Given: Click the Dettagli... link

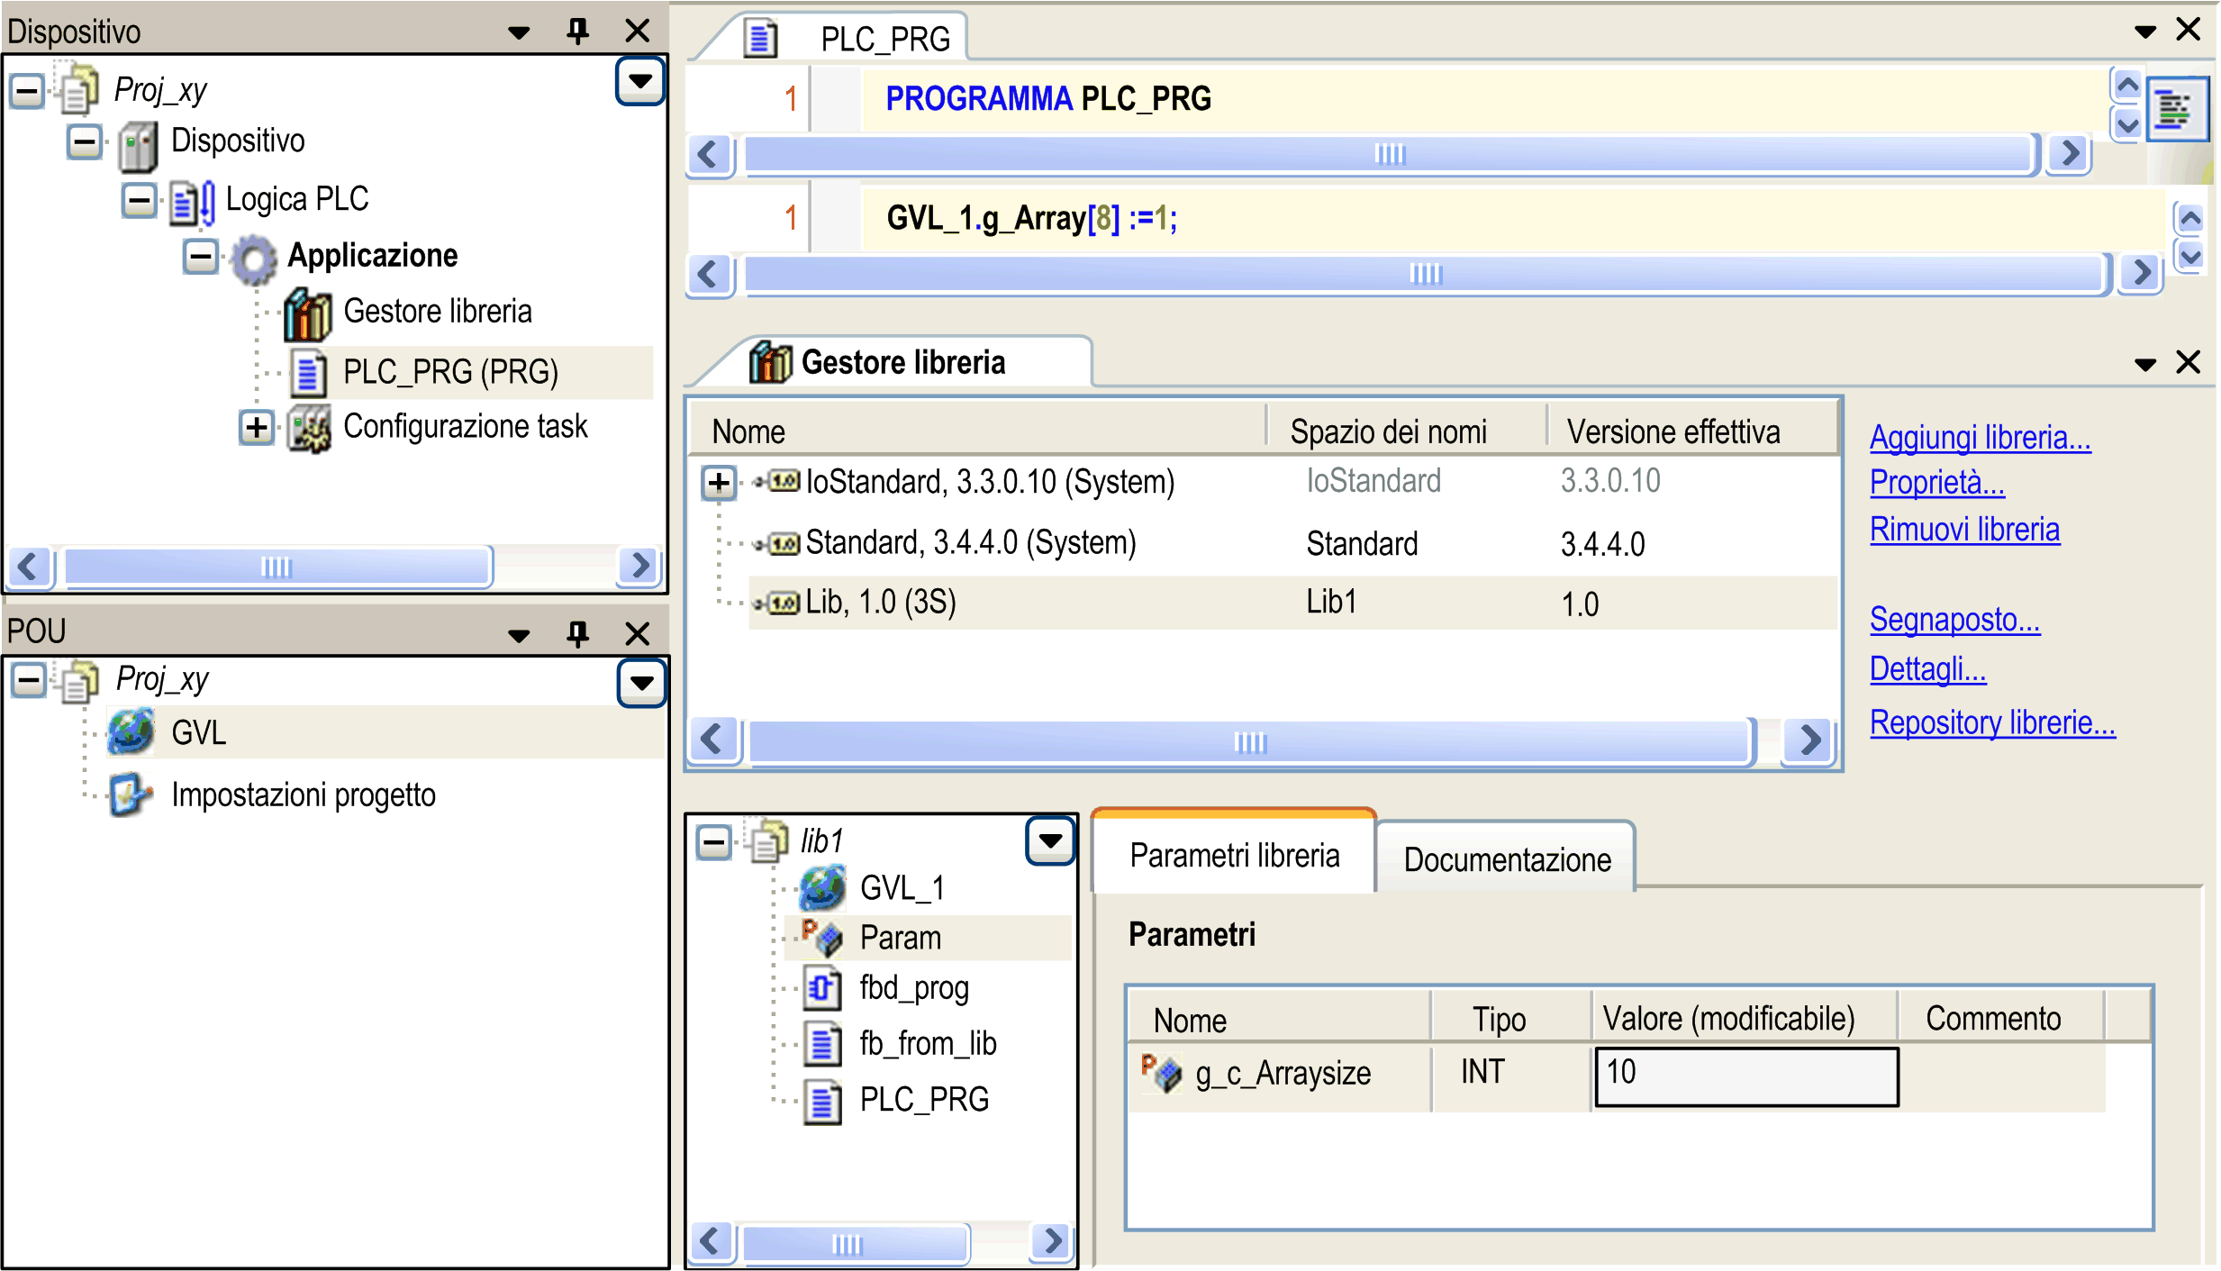Looking at the screenshot, I should click(x=1927, y=668).
